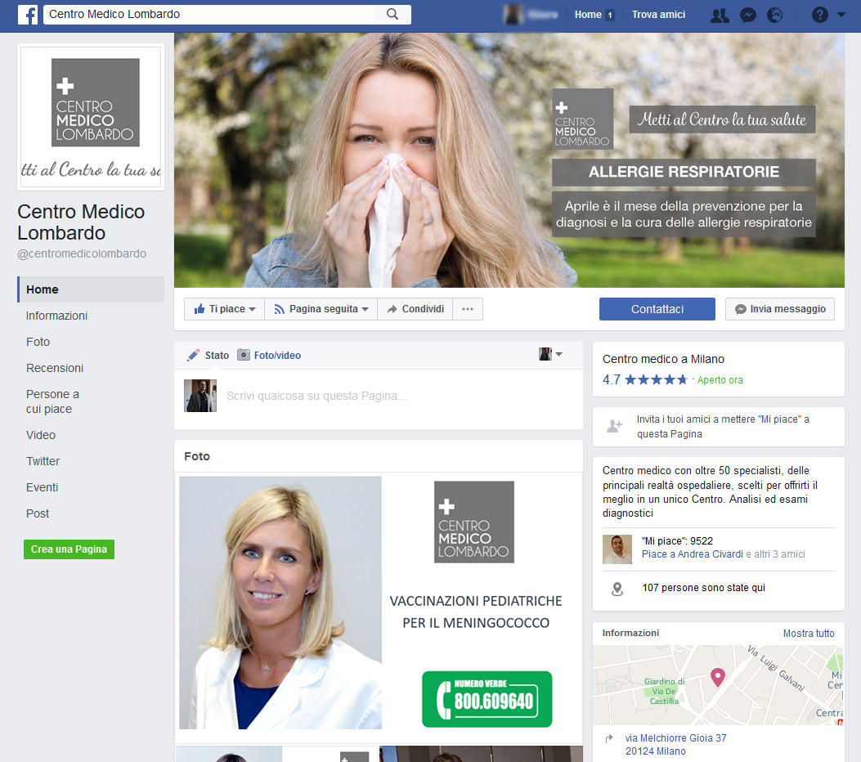Open the allergie respiratorie cover photo
This screenshot has height=762, width=861.
tap(509, 159)
